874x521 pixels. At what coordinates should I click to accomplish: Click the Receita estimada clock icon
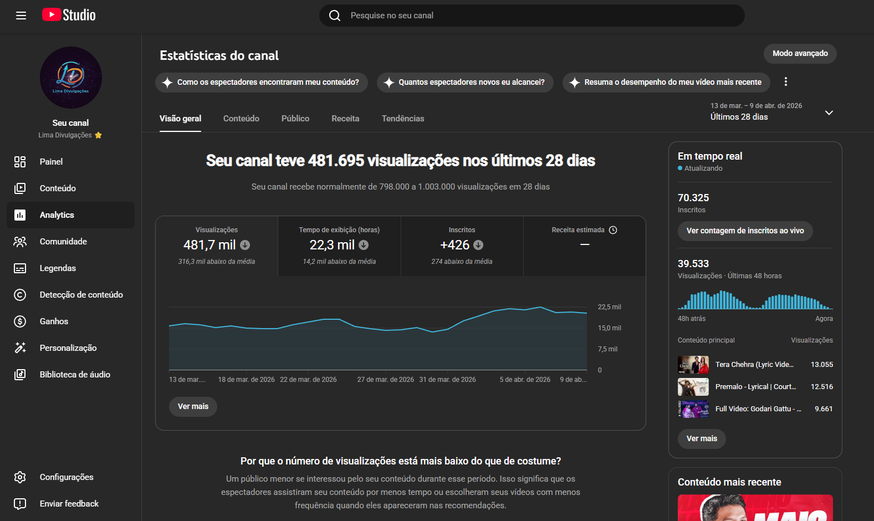coord(613,230)
